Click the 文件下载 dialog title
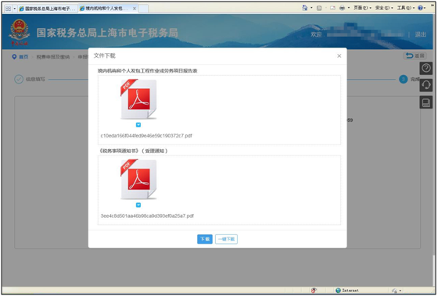 [105, 55]
